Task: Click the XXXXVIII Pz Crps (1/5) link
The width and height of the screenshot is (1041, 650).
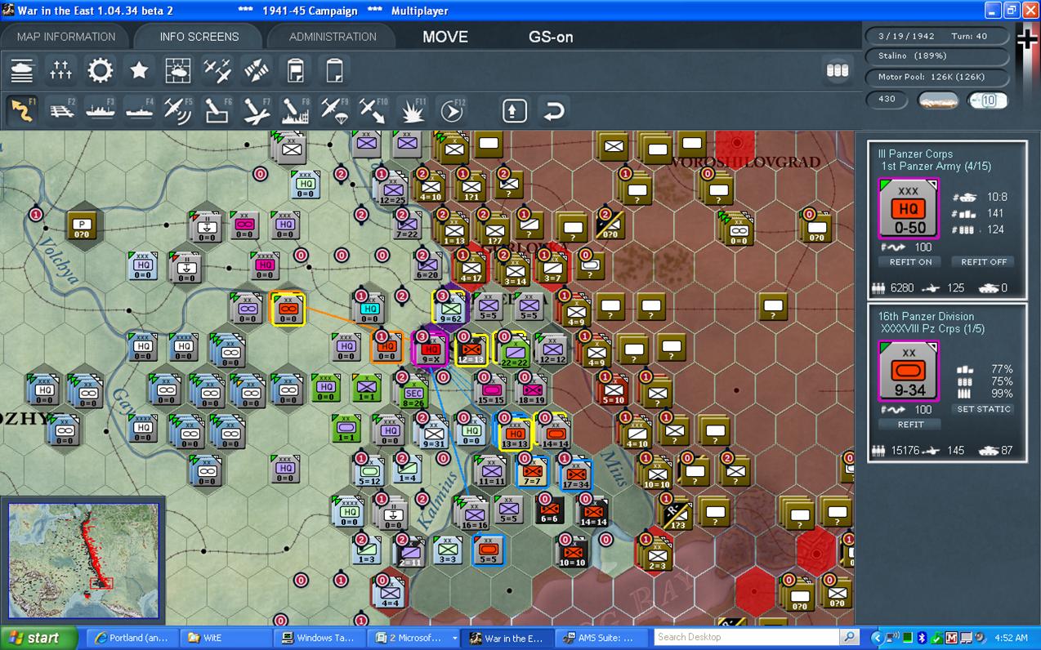Action: click(x=933, y=329)
